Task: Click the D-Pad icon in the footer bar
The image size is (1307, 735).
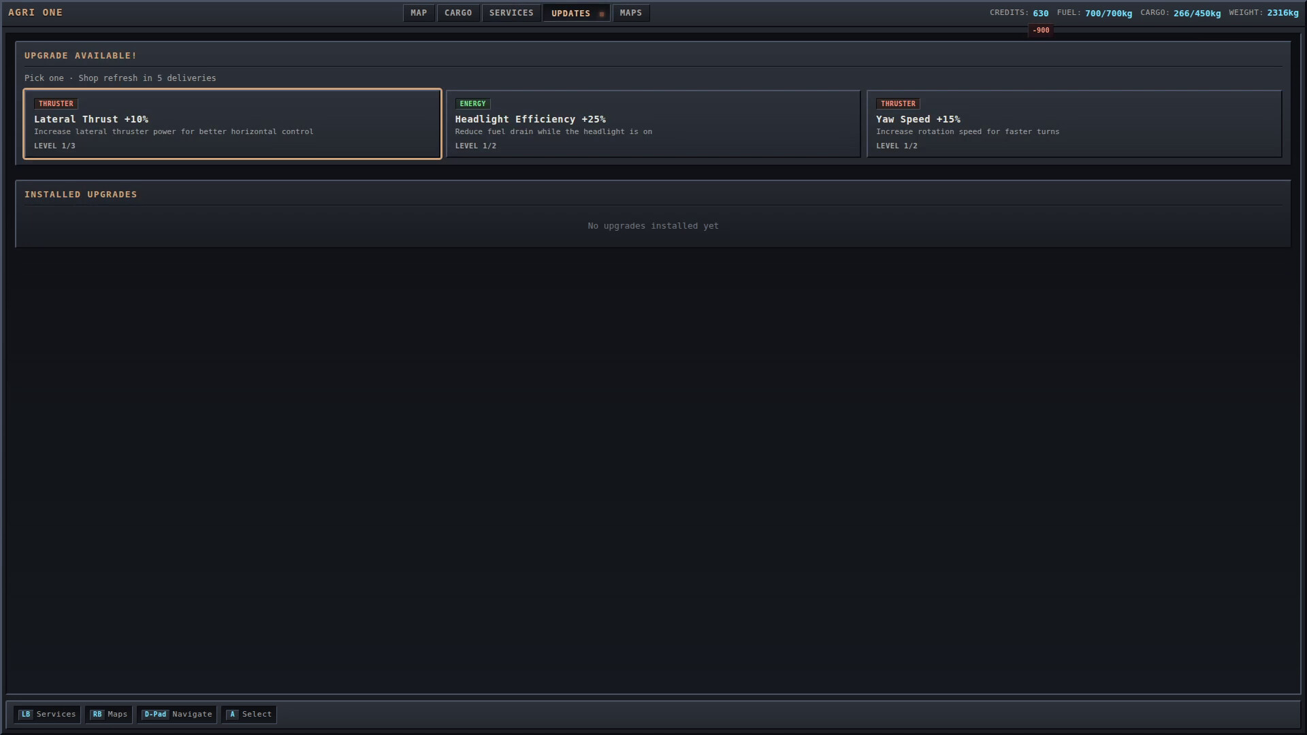Action: (x=155, y=714)
